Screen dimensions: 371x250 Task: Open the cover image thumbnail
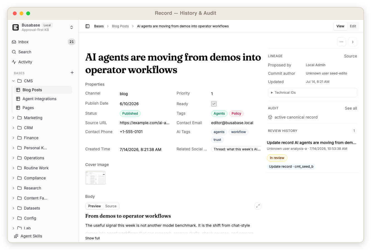pos(95,178)
